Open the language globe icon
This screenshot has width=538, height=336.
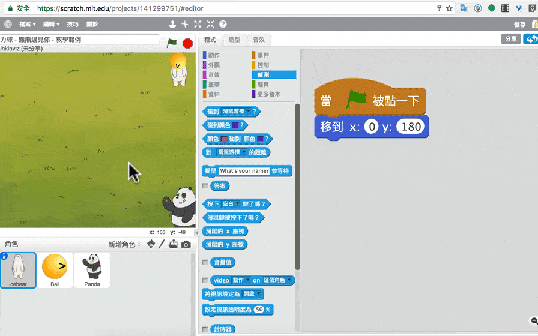(x=8, y=24)
